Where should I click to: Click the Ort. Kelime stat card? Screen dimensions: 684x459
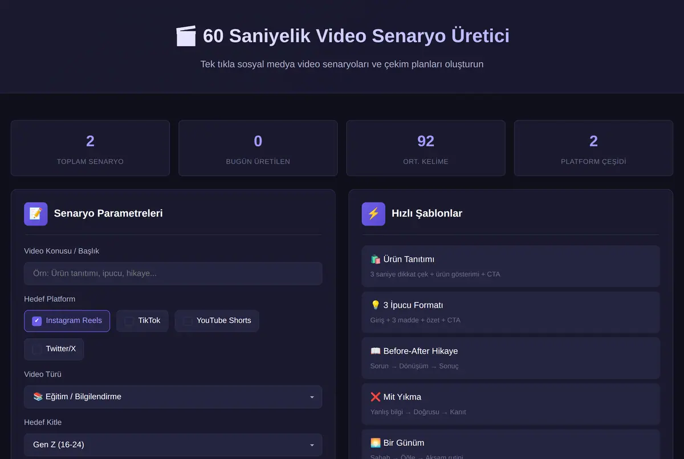point(426,148)
